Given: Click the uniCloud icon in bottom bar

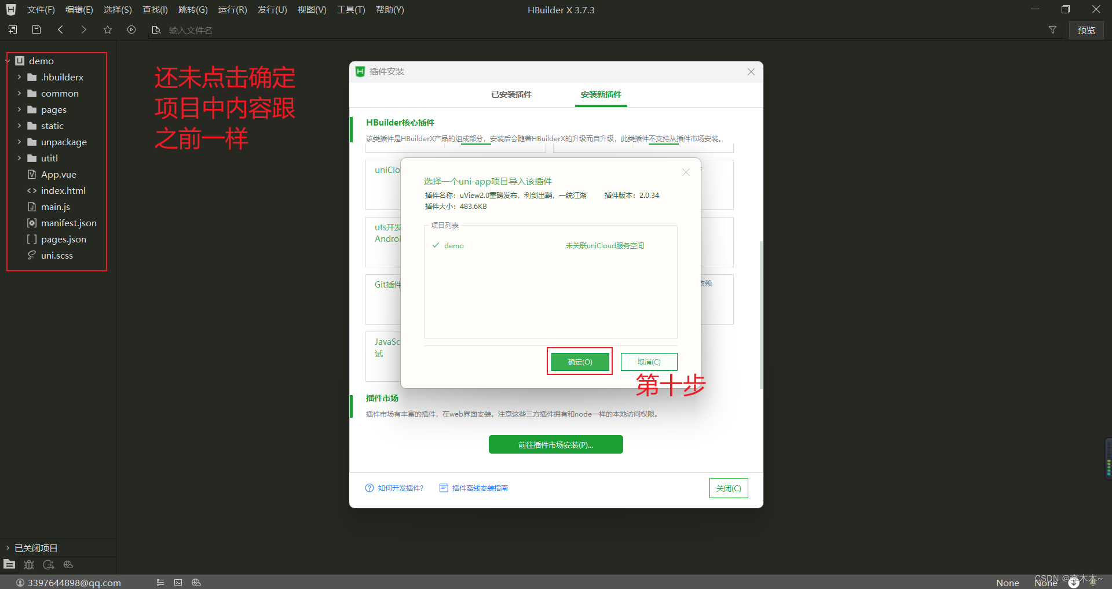Looking at the screenshot, I should click(68, 565).
